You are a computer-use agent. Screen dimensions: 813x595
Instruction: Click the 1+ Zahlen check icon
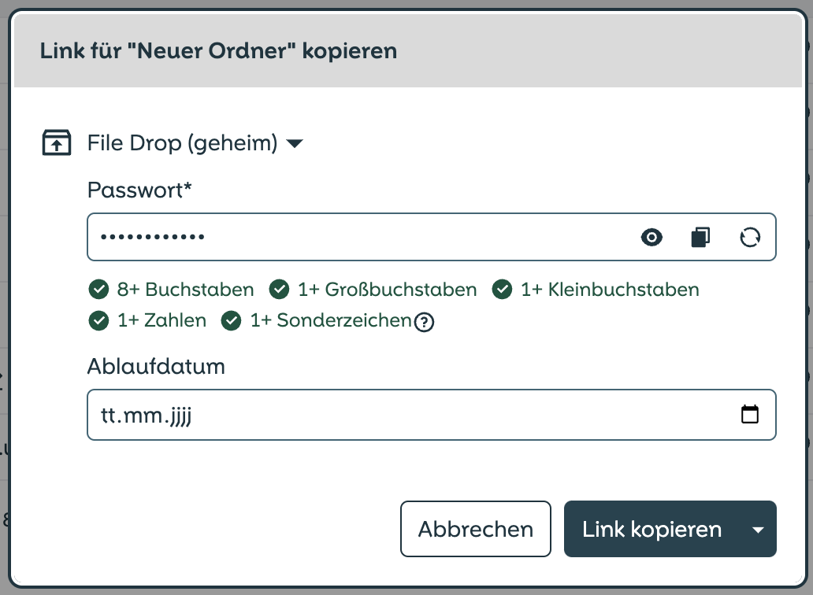[98, 320]
